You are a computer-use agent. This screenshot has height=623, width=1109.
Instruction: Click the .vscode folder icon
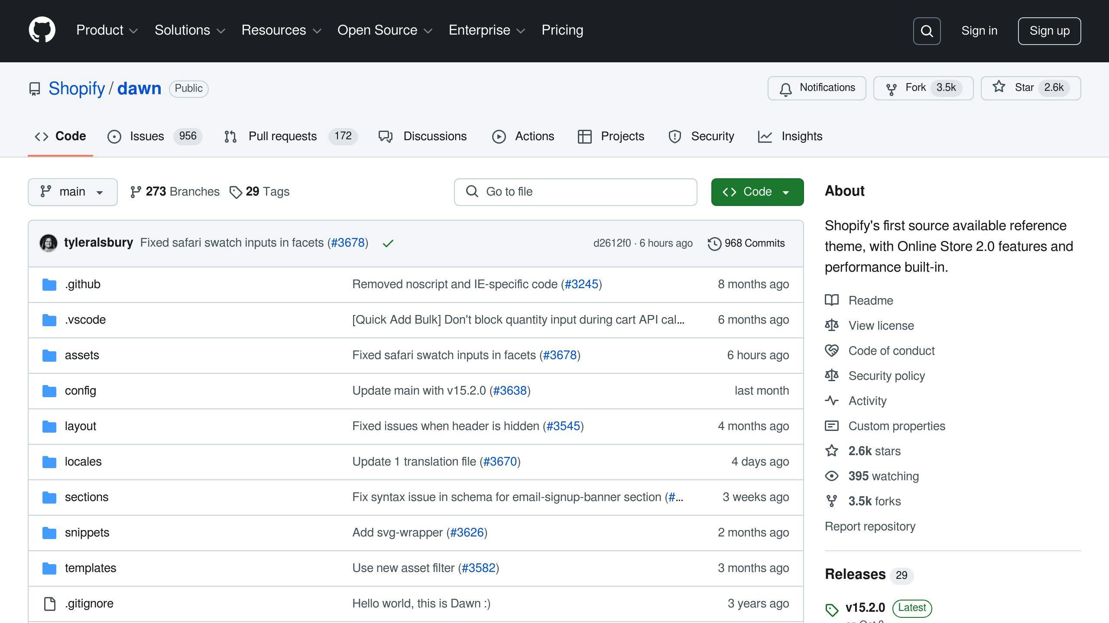[49, 320]
